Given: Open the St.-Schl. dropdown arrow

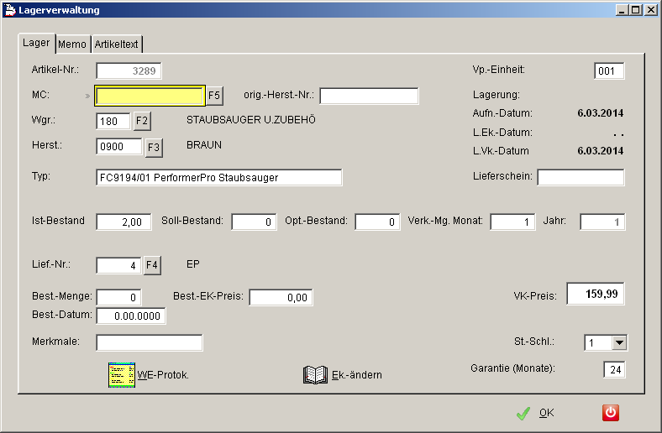Looking at the screenshot, I should 619,342.
